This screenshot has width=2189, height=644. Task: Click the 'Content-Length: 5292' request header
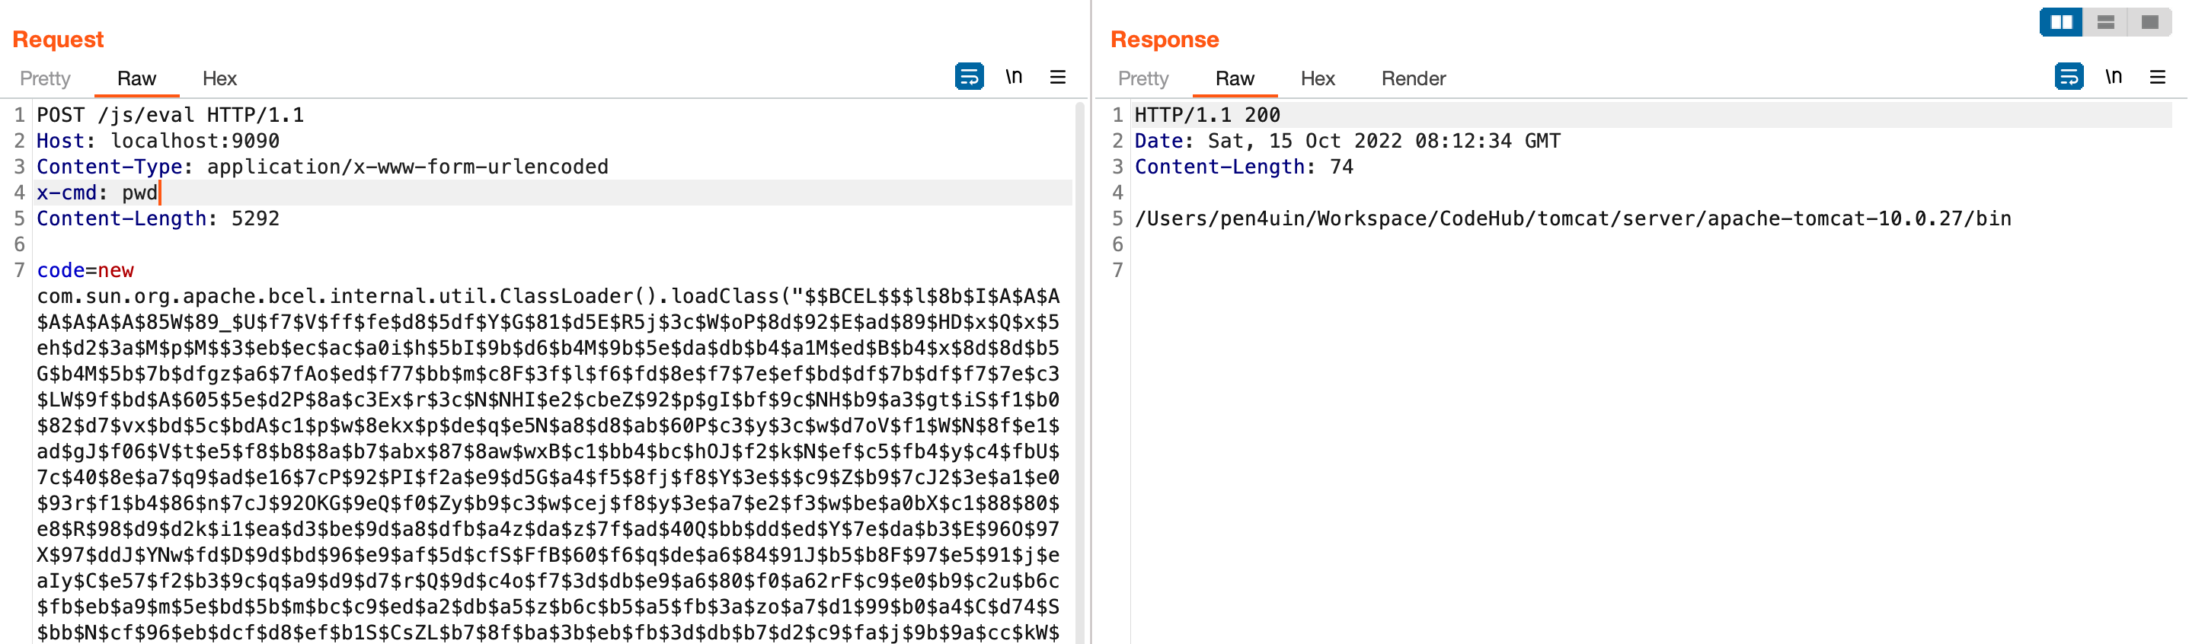[158, 218]
